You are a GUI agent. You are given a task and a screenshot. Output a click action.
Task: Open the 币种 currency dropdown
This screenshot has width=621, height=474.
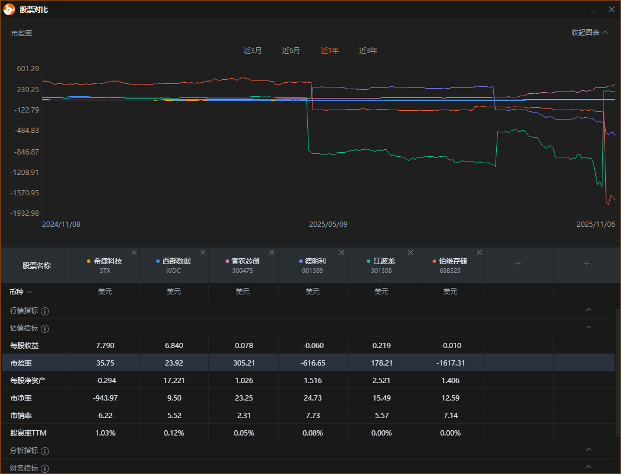pyautogui.click(x=21, y=292)
